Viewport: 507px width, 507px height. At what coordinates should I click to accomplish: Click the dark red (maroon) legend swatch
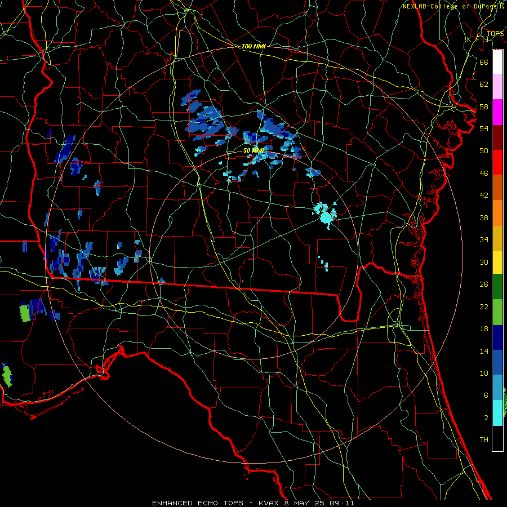(497, 137)
